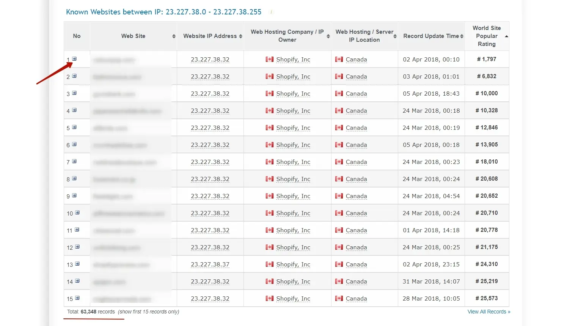Expand row 5 plus icon

(x=74, y=127)
